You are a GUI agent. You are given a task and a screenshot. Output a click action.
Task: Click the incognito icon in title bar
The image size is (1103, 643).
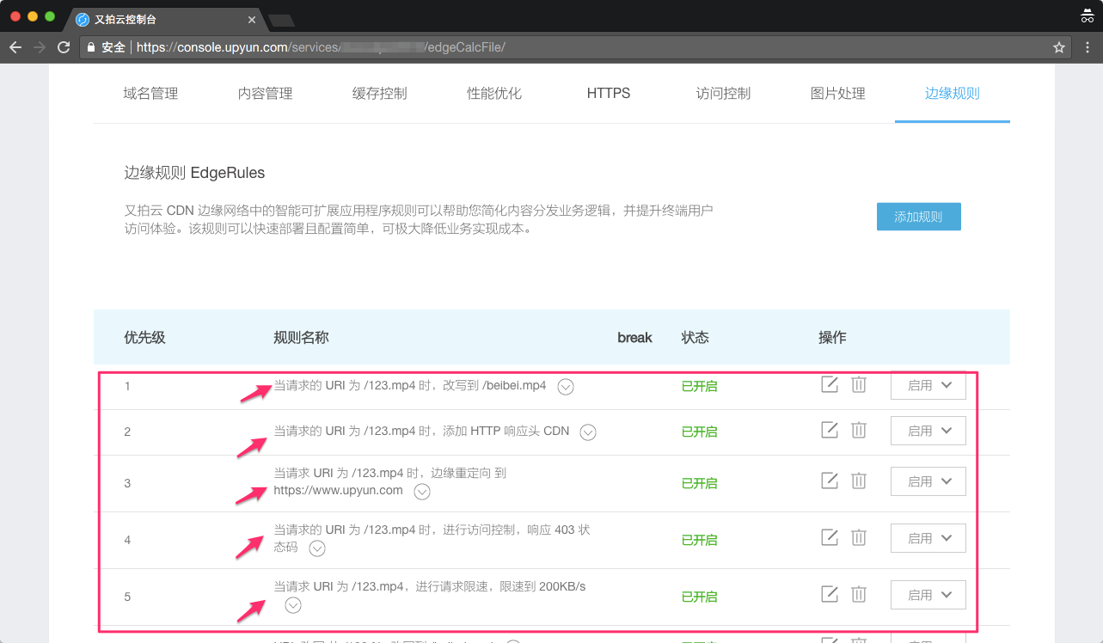point(1087,16)
